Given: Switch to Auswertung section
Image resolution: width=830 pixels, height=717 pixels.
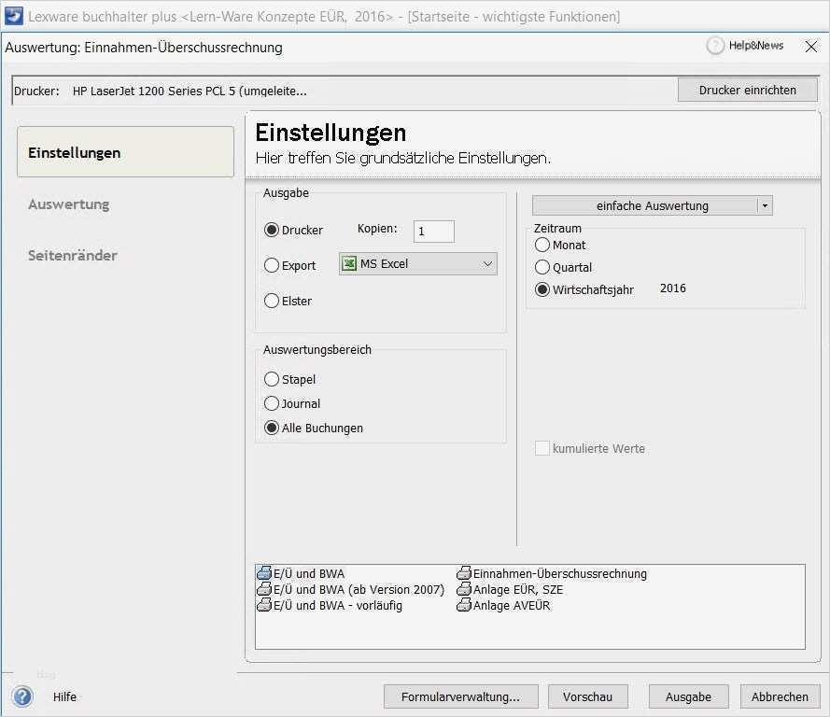Looking at the screenshot, I should (x=69, y=204).
